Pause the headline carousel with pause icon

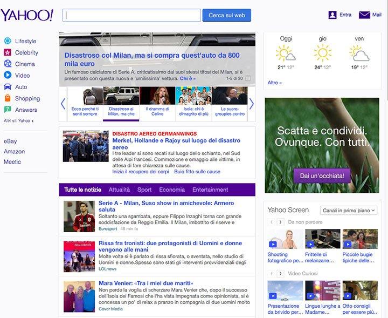248,78
